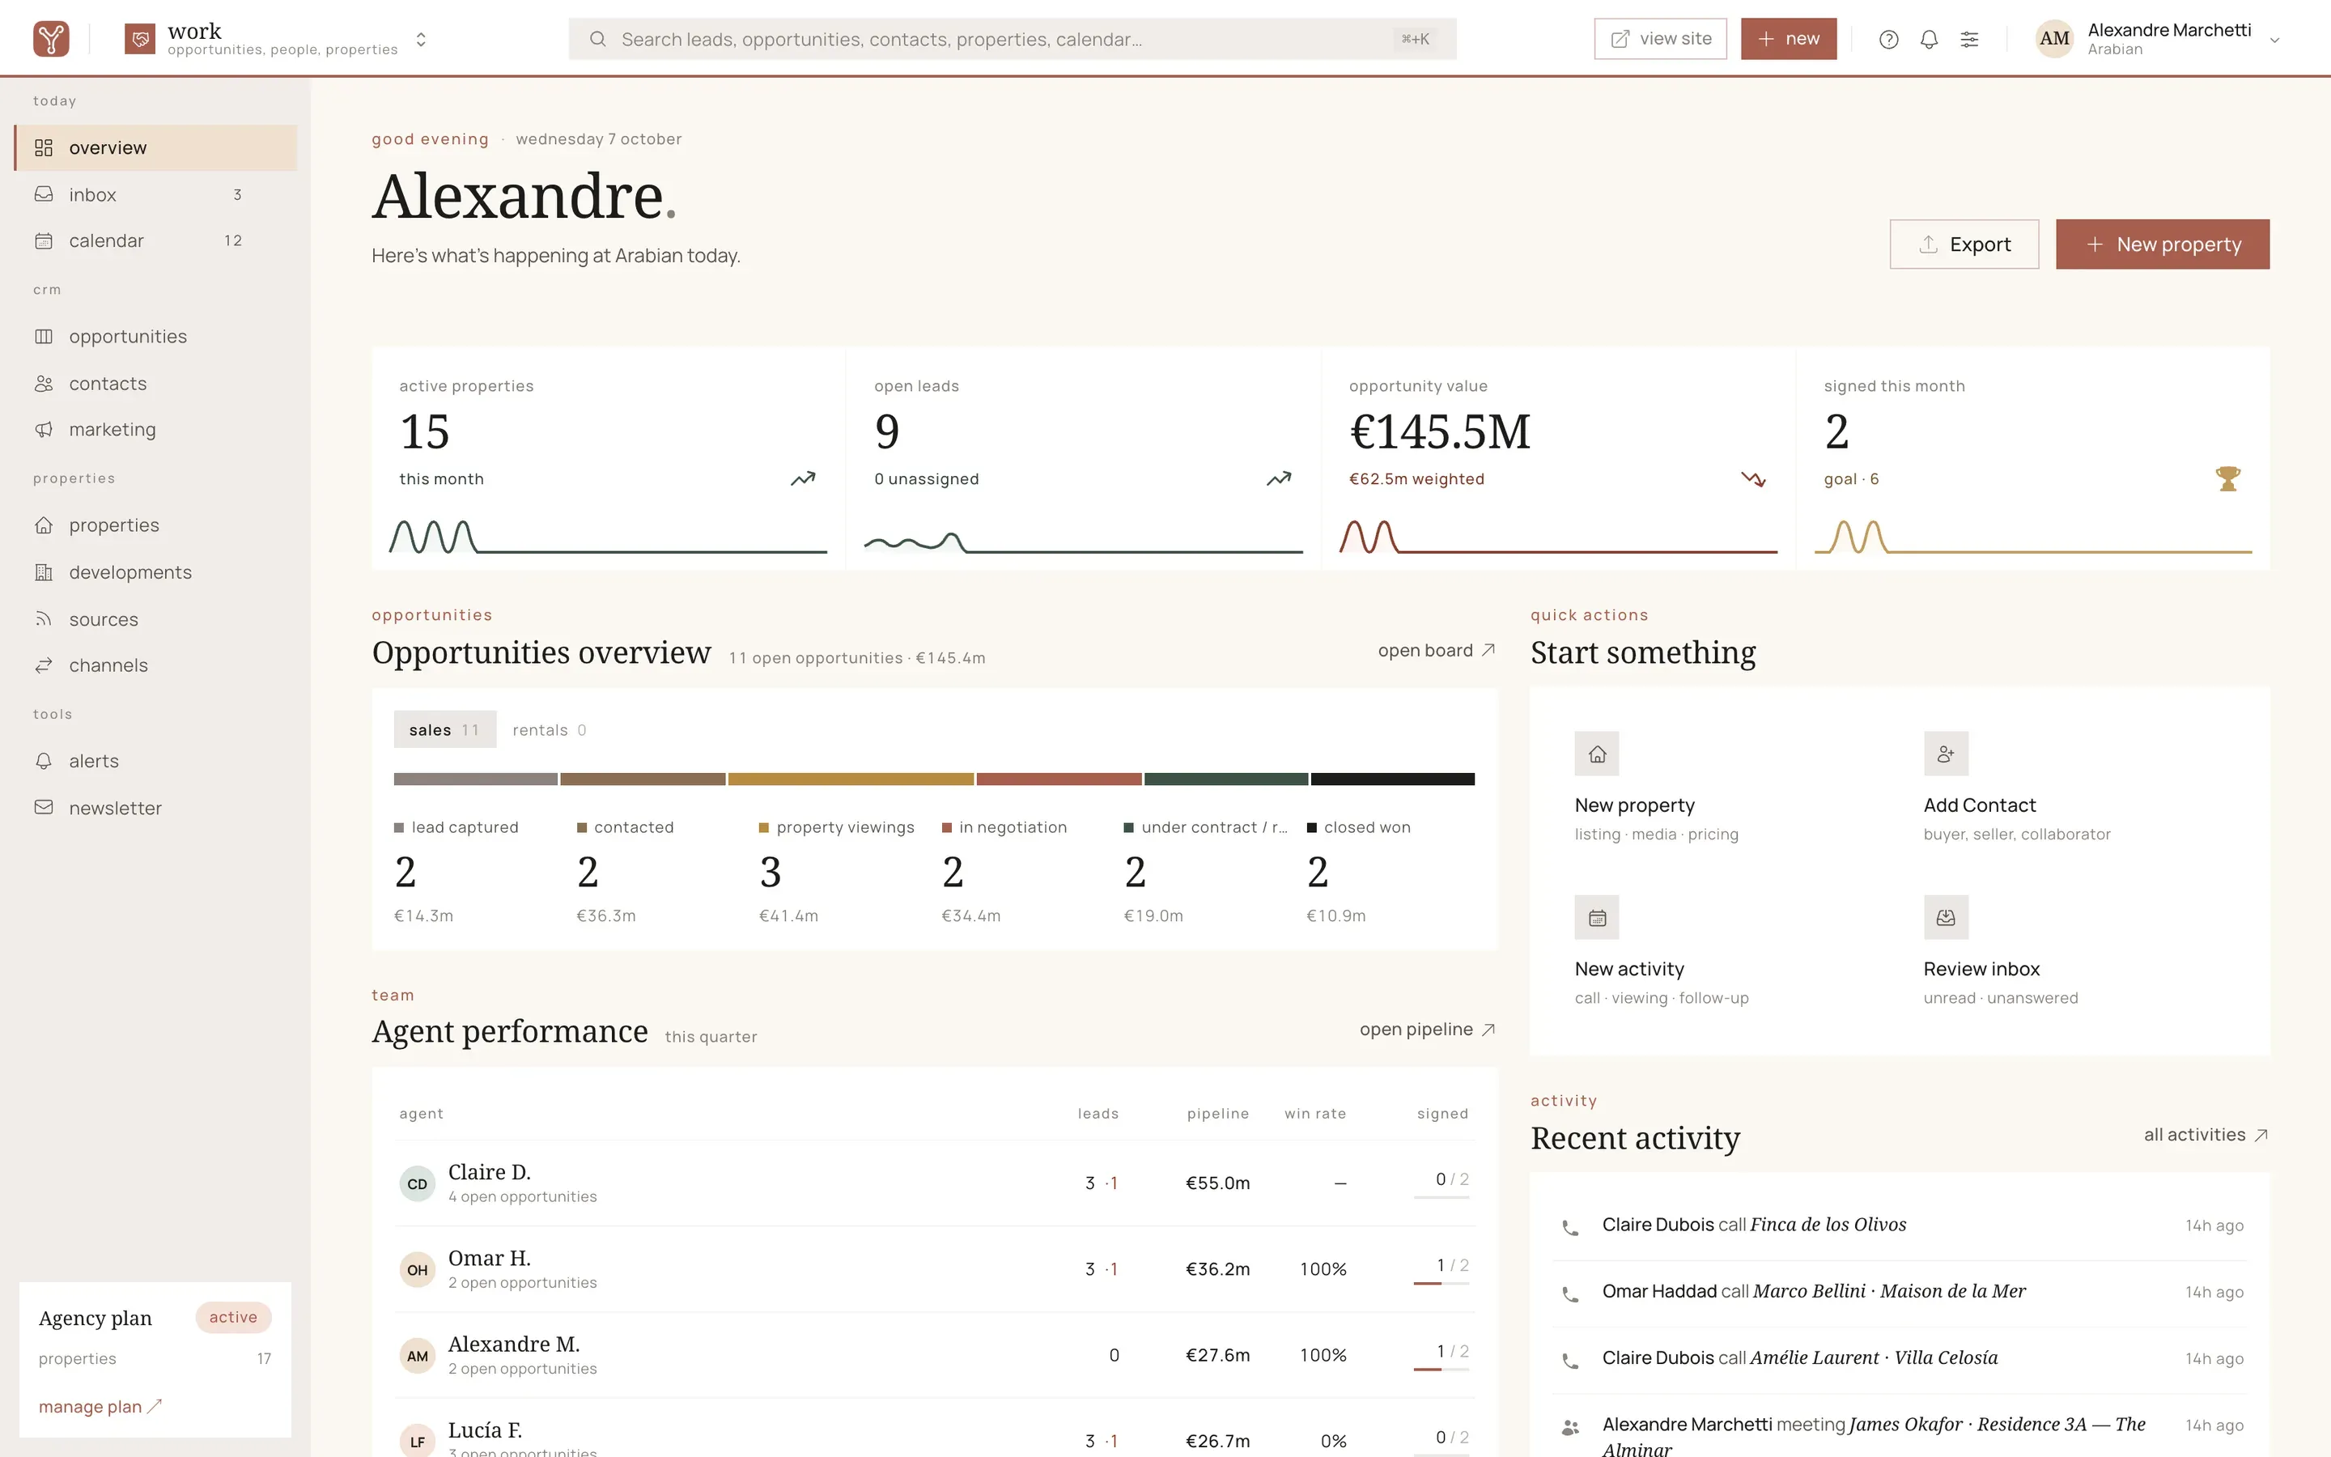Open the open board link

point(1436,651)
